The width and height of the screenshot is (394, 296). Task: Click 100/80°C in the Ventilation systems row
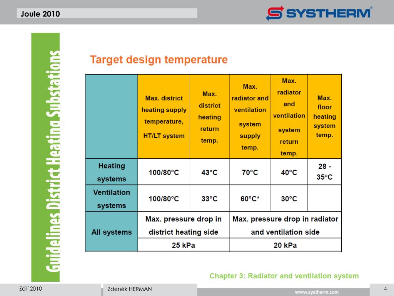(164, 199)
